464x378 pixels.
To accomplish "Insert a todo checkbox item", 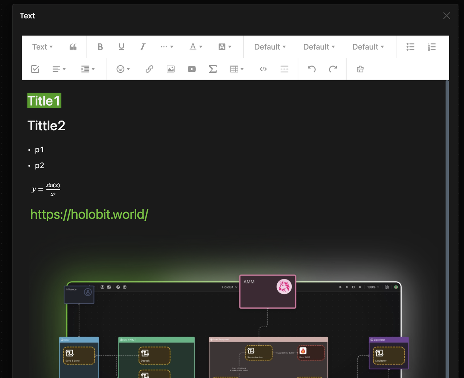I will coord(35,69).
